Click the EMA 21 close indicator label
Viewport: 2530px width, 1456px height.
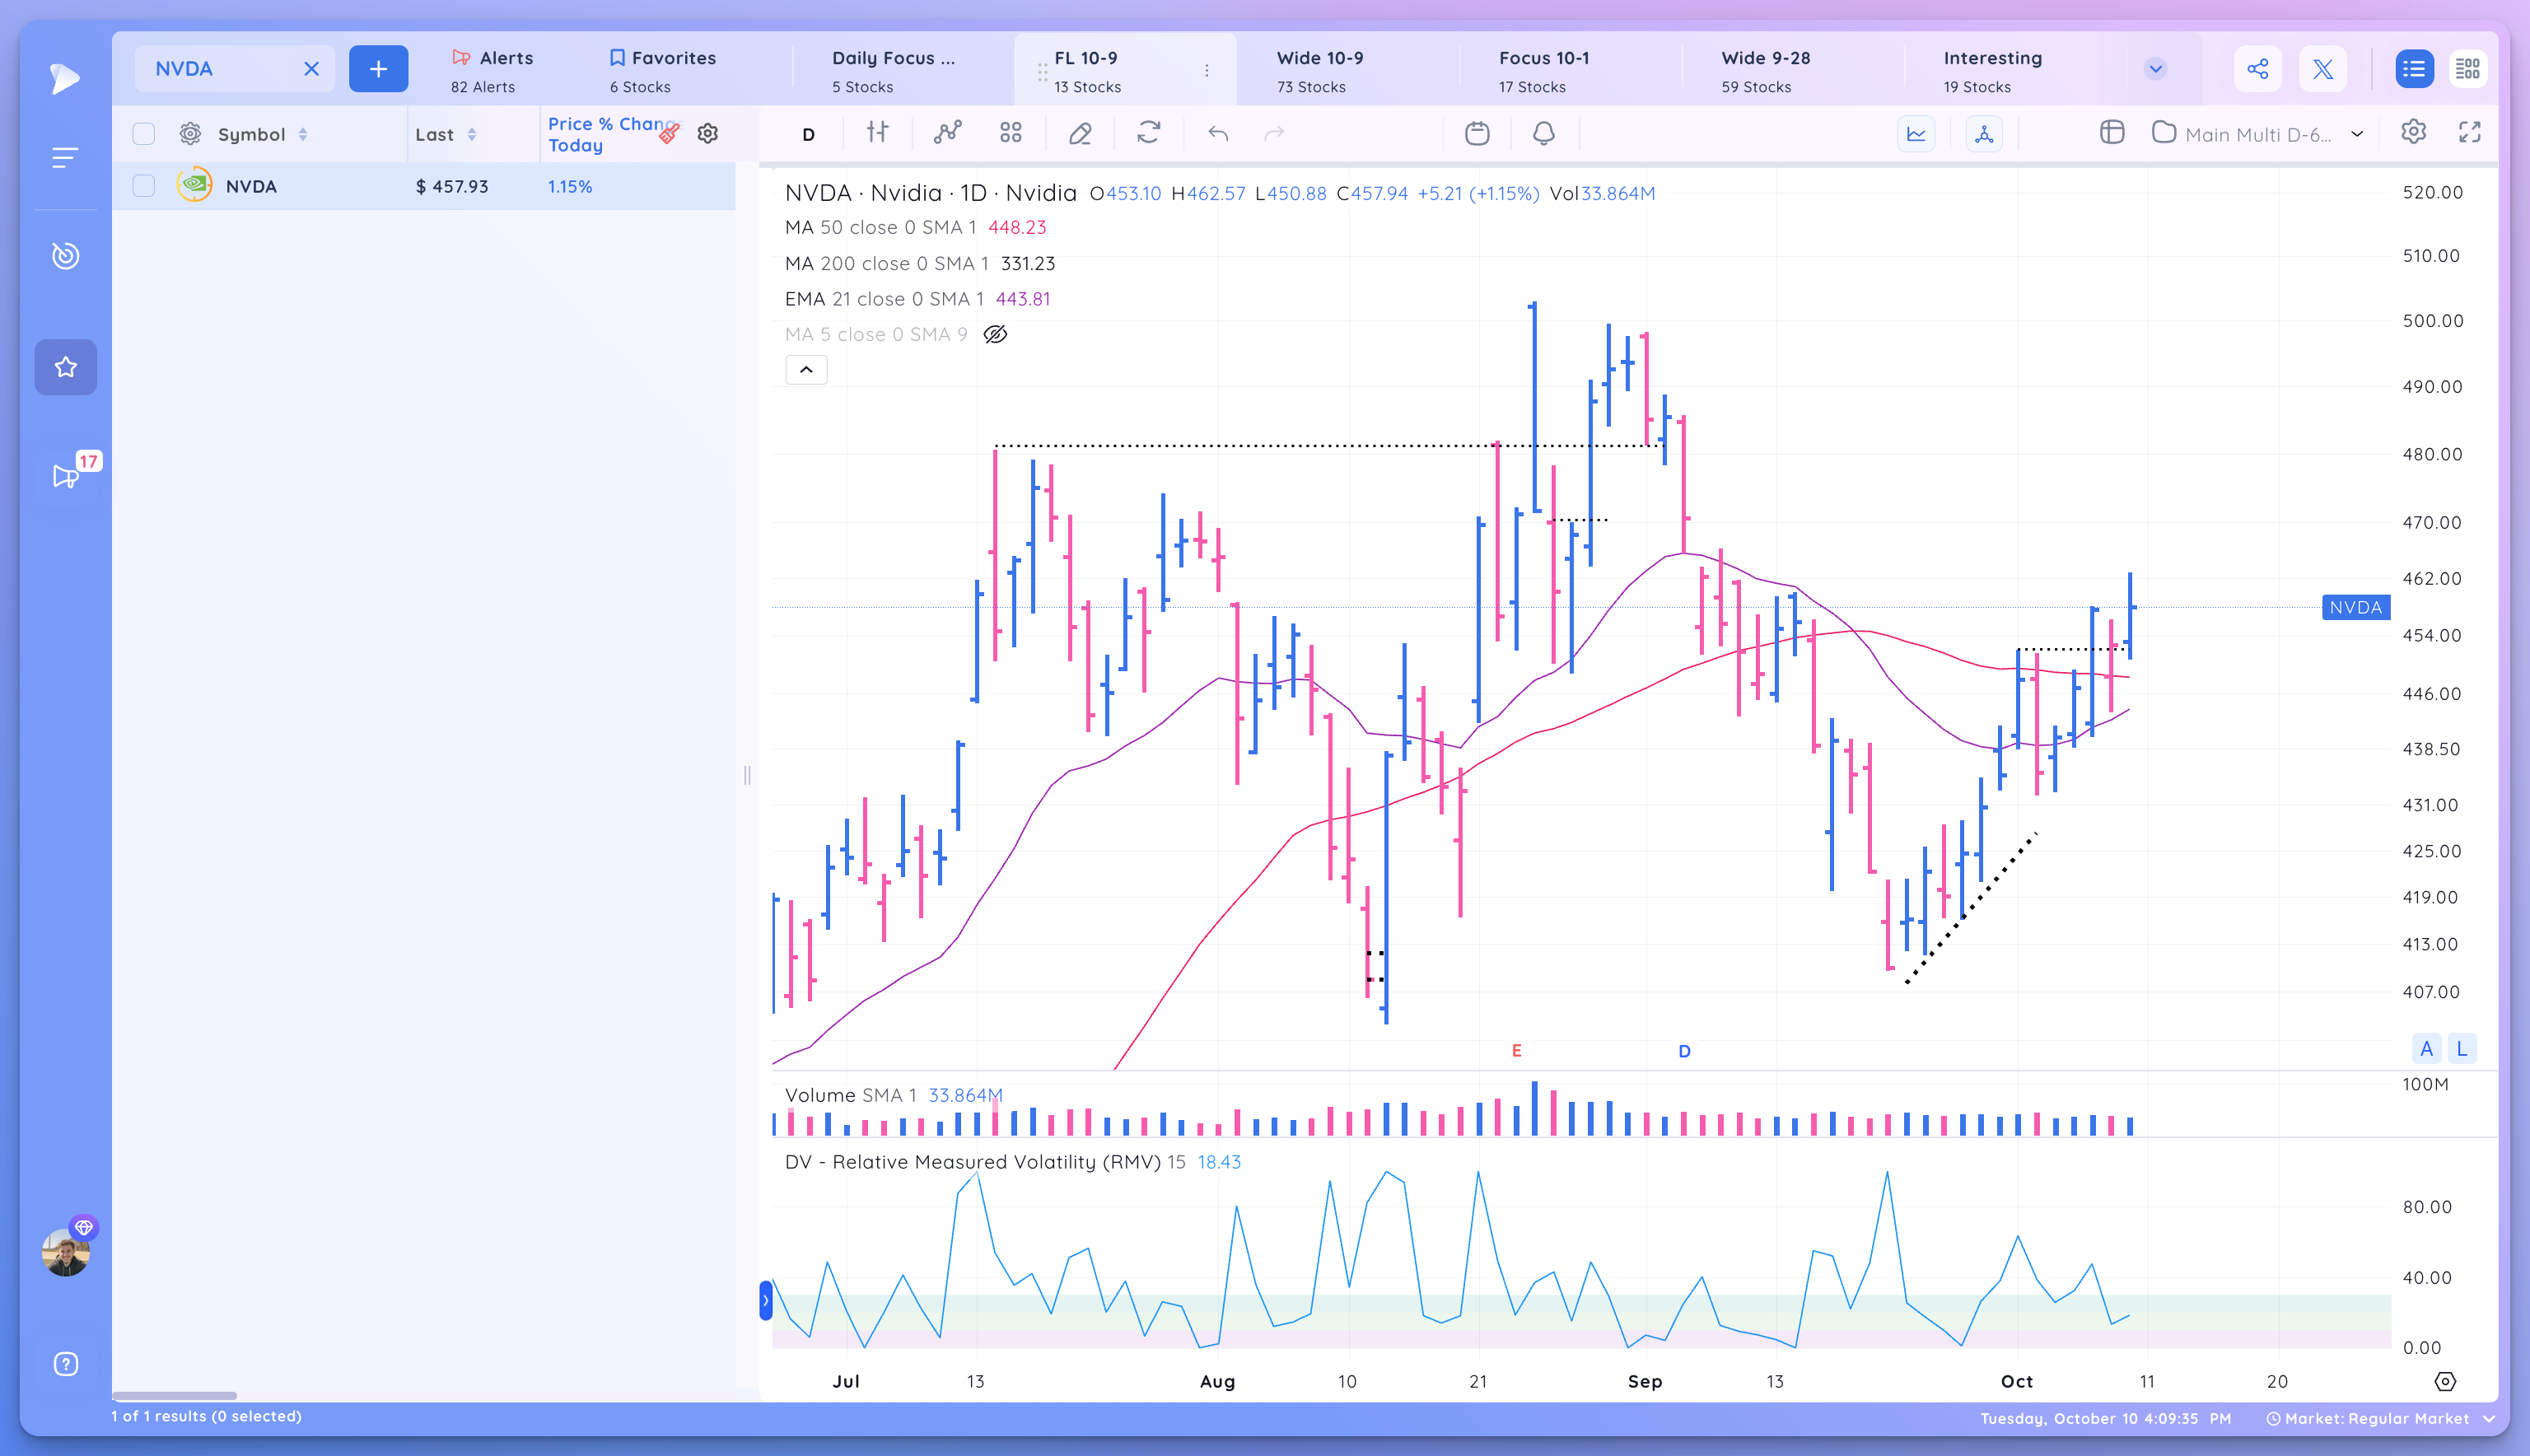click(884, 299)
